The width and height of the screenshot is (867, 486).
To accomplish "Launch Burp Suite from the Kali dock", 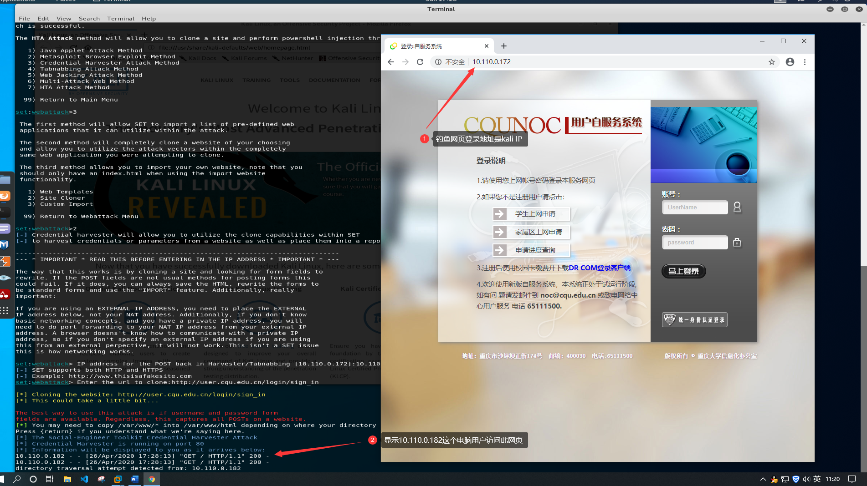I will pos(5,261).
